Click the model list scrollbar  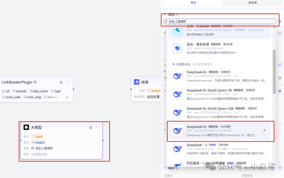coord(274,72)
